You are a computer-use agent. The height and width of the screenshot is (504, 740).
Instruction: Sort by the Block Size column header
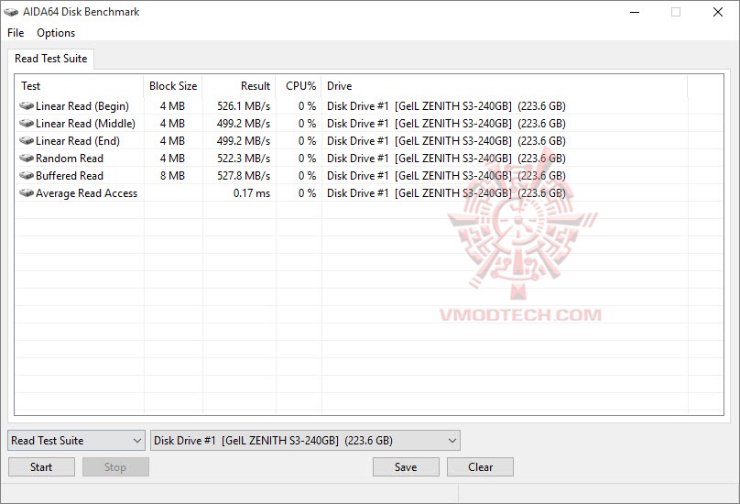(173, 86)
